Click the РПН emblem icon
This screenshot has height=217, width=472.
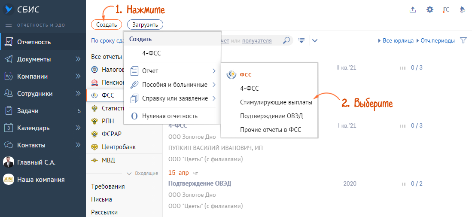pyautogui.click(x=94, y=121)
